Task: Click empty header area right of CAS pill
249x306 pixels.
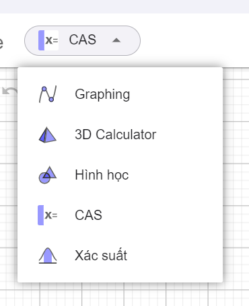Action: pyautogui.click(x=194, y=40)
